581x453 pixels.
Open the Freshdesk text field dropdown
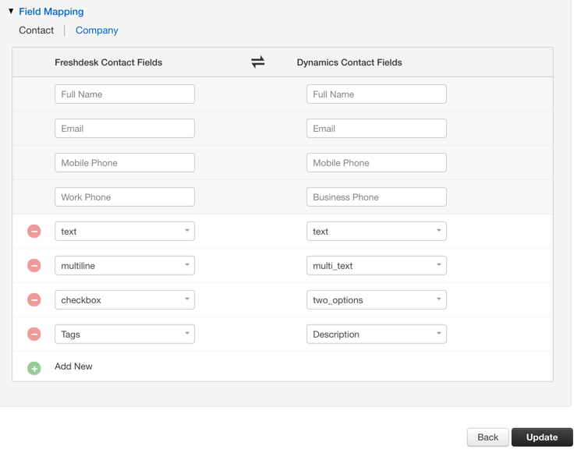125,231
